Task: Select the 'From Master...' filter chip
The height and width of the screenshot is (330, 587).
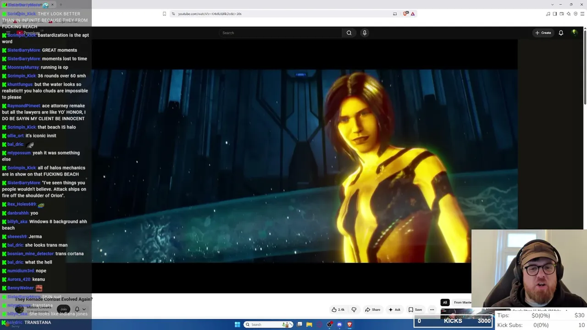Action: pyautogui.click(x=462, y=302)
